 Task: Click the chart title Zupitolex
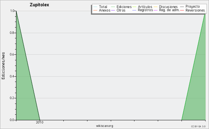pyautogui.click(x=39, y=5)
